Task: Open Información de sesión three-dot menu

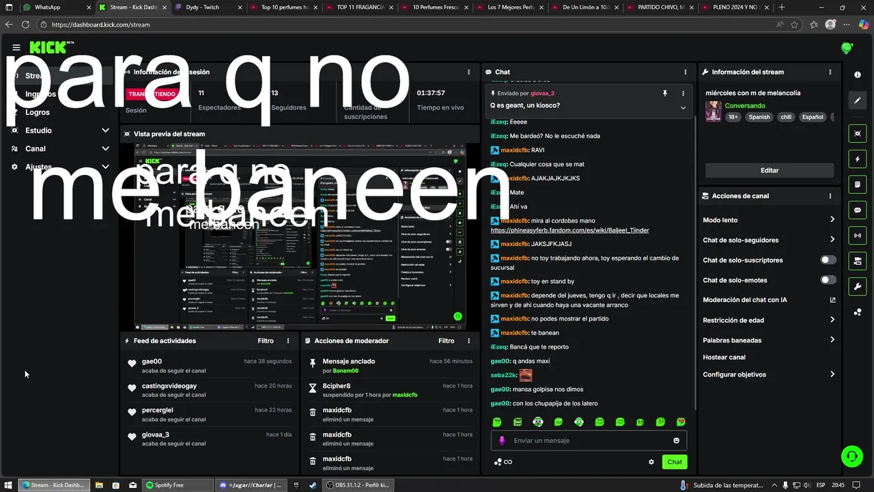Action: tap(468, 72)
